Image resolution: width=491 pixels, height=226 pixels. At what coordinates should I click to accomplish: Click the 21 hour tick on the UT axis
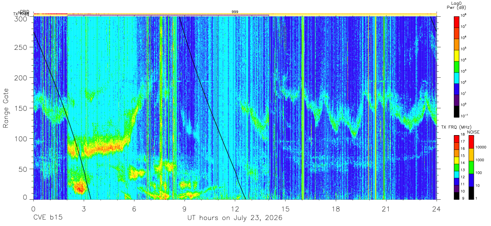(x=386, y=208)
